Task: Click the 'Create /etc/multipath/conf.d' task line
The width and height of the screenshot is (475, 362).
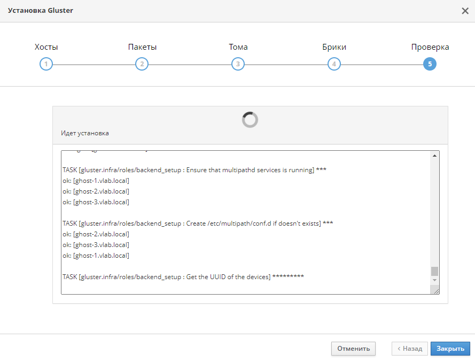Action: coord(198,224)
